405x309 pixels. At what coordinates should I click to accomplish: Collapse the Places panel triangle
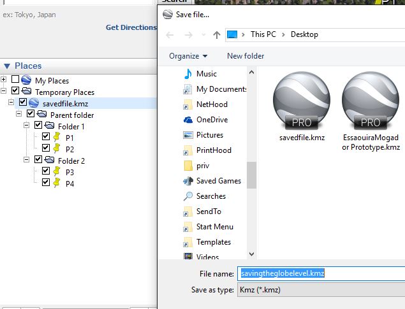tap(6, 66)
